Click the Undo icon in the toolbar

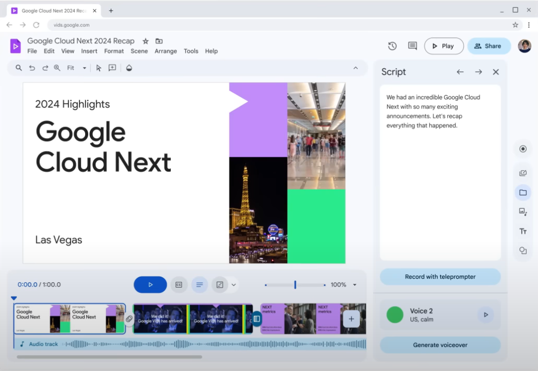[32, 68]
